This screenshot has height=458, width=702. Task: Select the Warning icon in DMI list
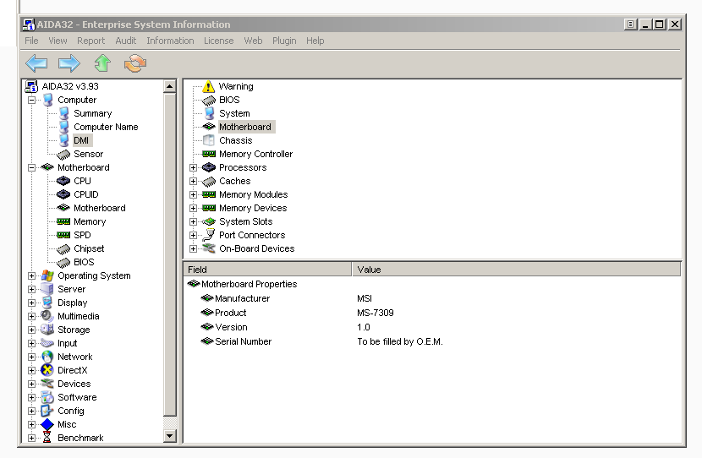point(209,86)
